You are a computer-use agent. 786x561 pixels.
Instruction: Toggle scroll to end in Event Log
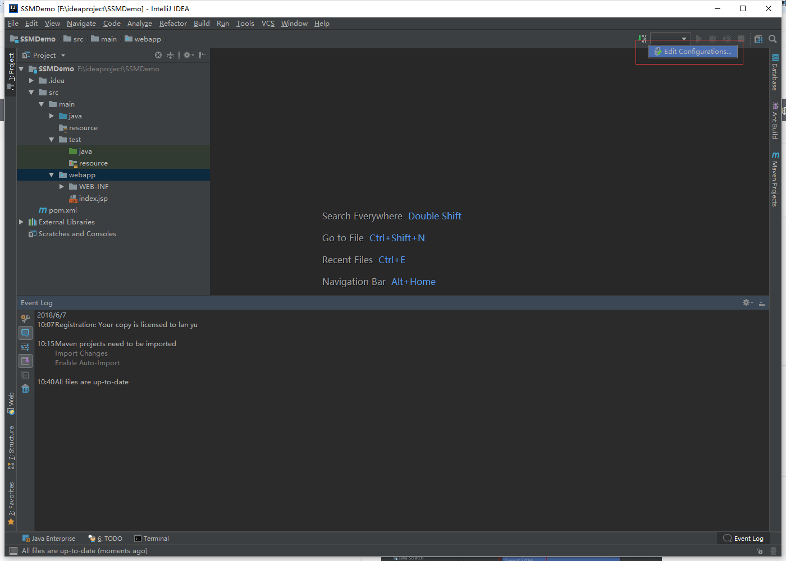click(25, 361)
